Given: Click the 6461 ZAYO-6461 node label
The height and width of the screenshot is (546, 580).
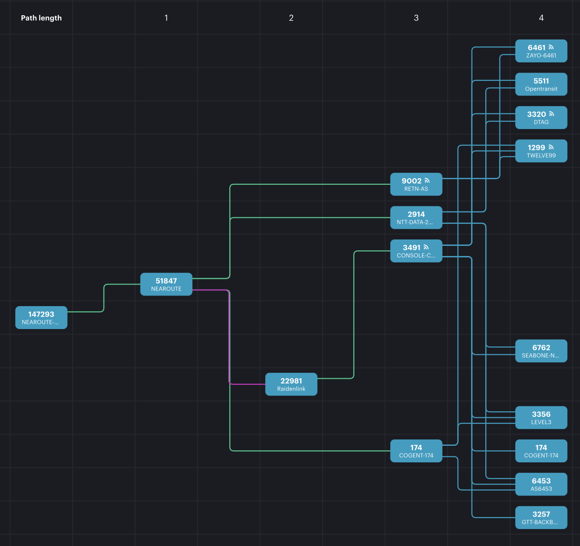Looking at the screenshot, I should pyautogui.click(x=541, y=55).
